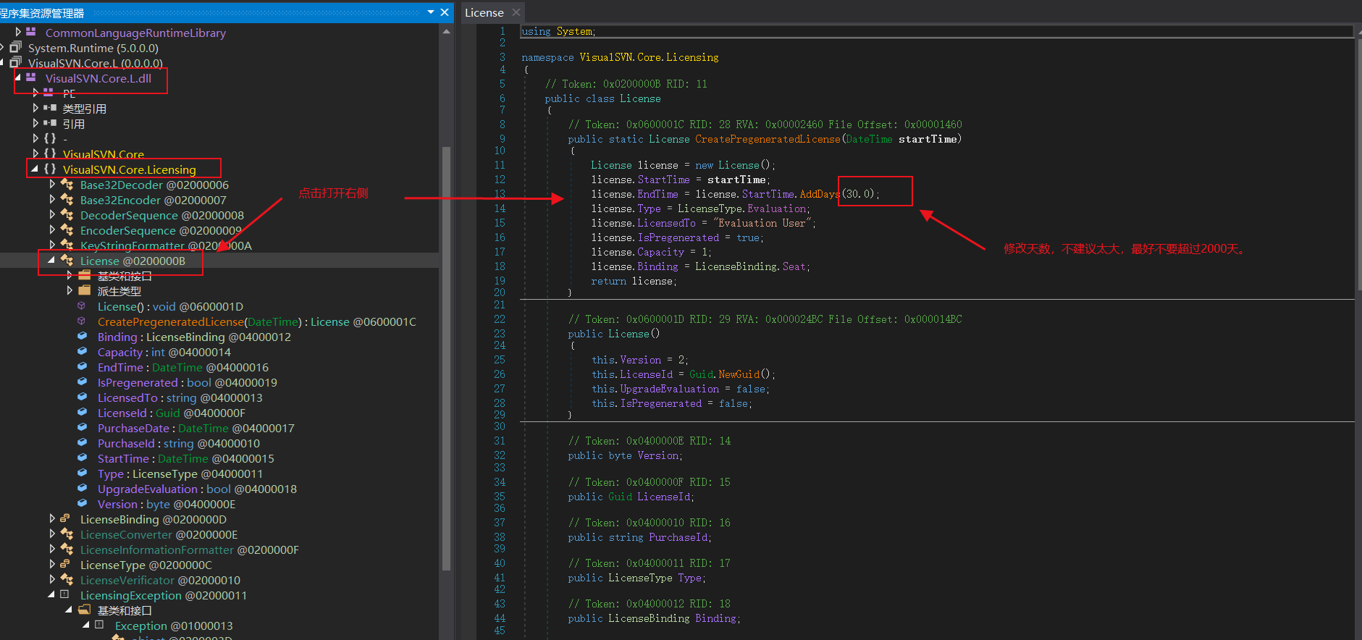This screenshot has height=640, width=1362.
Task: Click "Evaluation User" string on line 15
Action: click(x=762, y=223)
